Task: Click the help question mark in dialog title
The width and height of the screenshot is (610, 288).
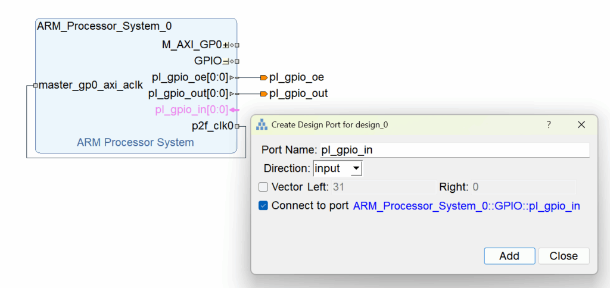Action: [x=549, y=125]
